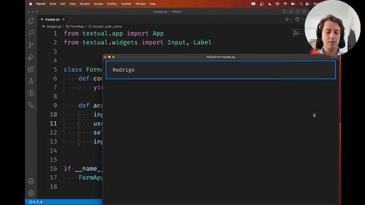Screen dimensions: 365x205
Task: Open editor More Actions ellipsis
Action: [x=303, y=19]
